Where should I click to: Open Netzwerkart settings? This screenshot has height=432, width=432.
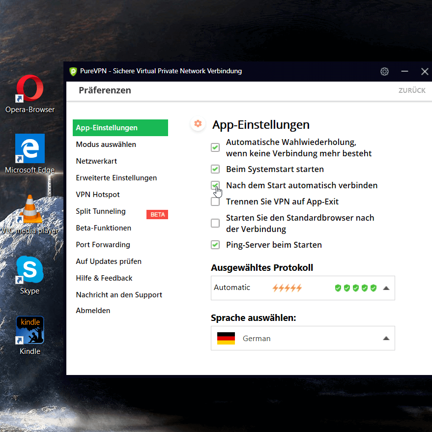(x=96, y=161)
